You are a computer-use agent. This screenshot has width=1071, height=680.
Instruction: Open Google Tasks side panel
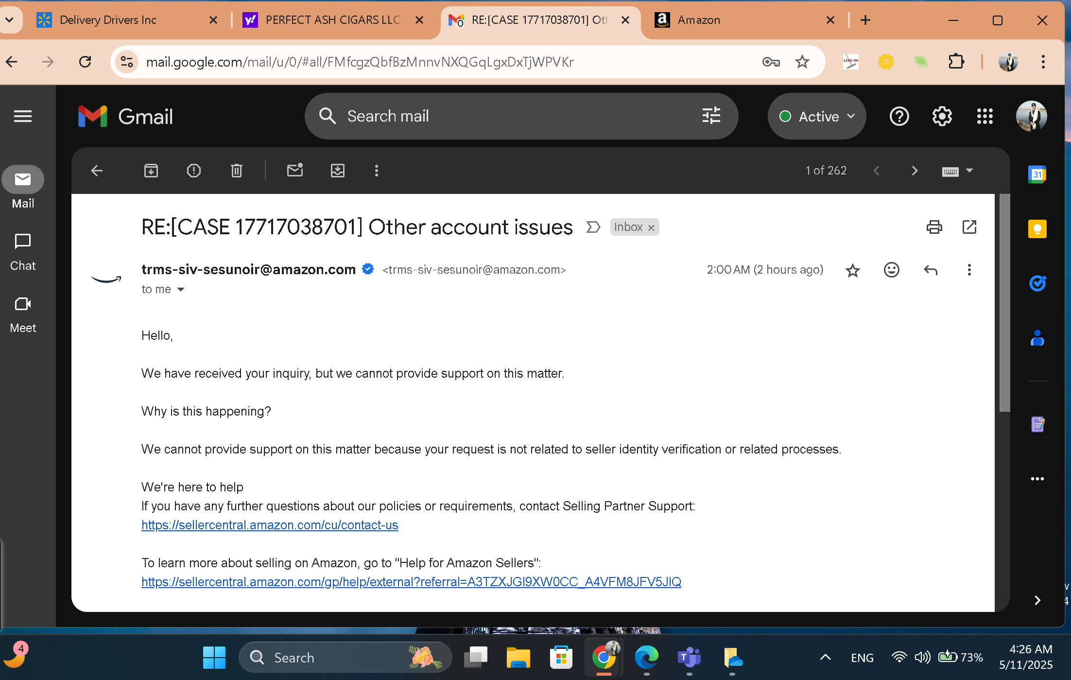1037,283
